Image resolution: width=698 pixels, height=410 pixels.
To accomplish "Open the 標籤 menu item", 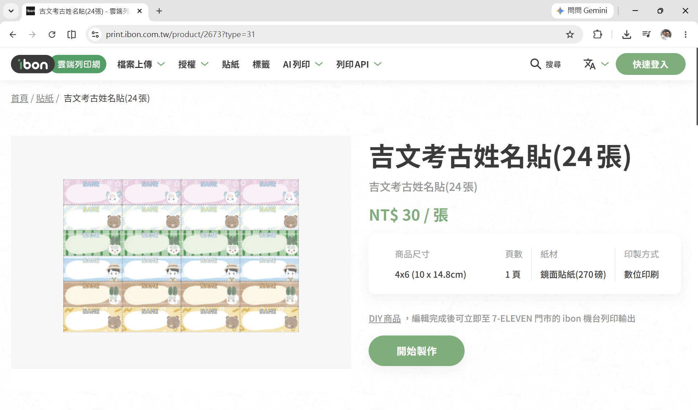I will click(261, 64).
